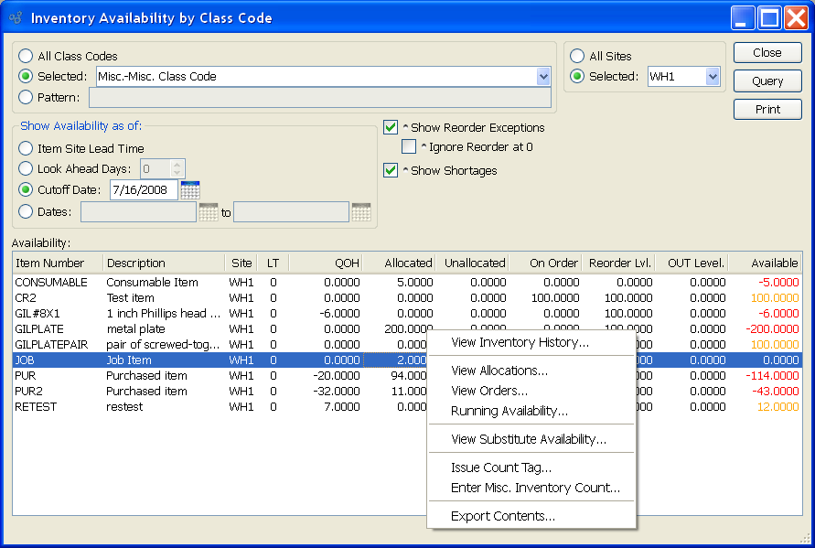Click Export Contents in the context menu
Image resolution: width=815 pixels, height=548 pixels.
coord(502,516)
